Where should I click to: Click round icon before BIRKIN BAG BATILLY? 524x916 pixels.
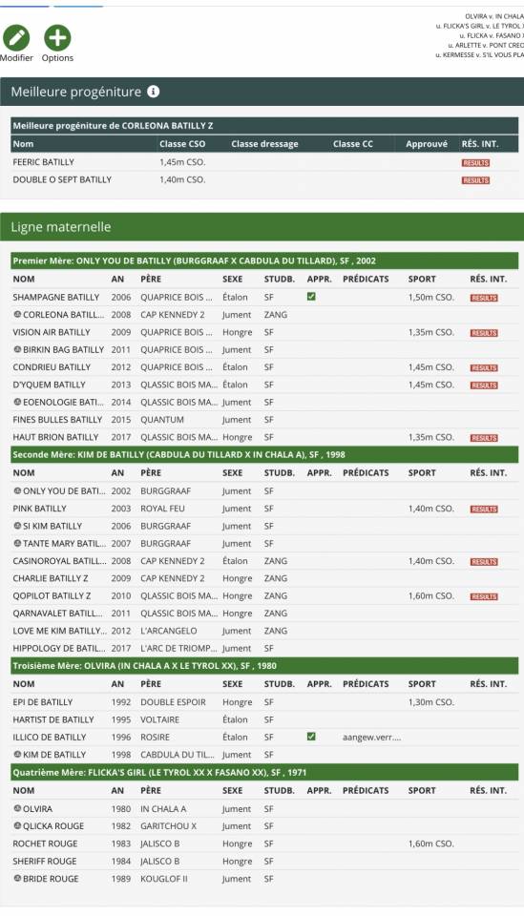point(17,349)
